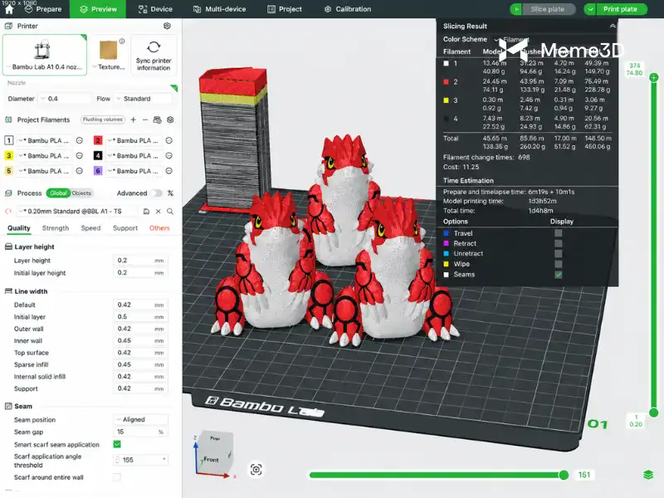The width and height of the screenshot is (664, 498).
Task: Click filament 5 yellow color swatch
Action: coord(9,171)
